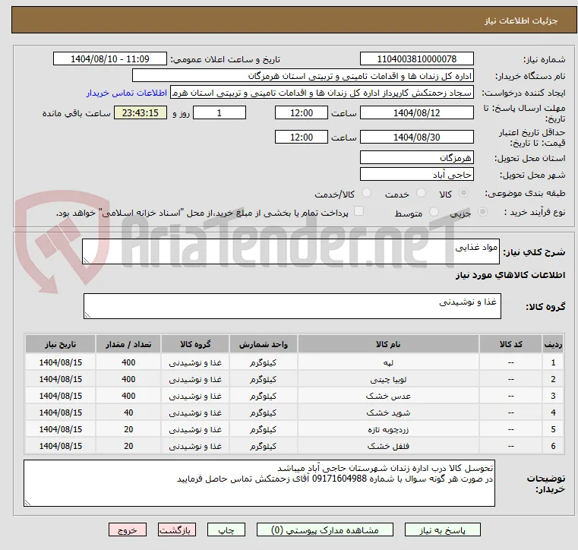Click the buyer organization name field

coord(302,76)
